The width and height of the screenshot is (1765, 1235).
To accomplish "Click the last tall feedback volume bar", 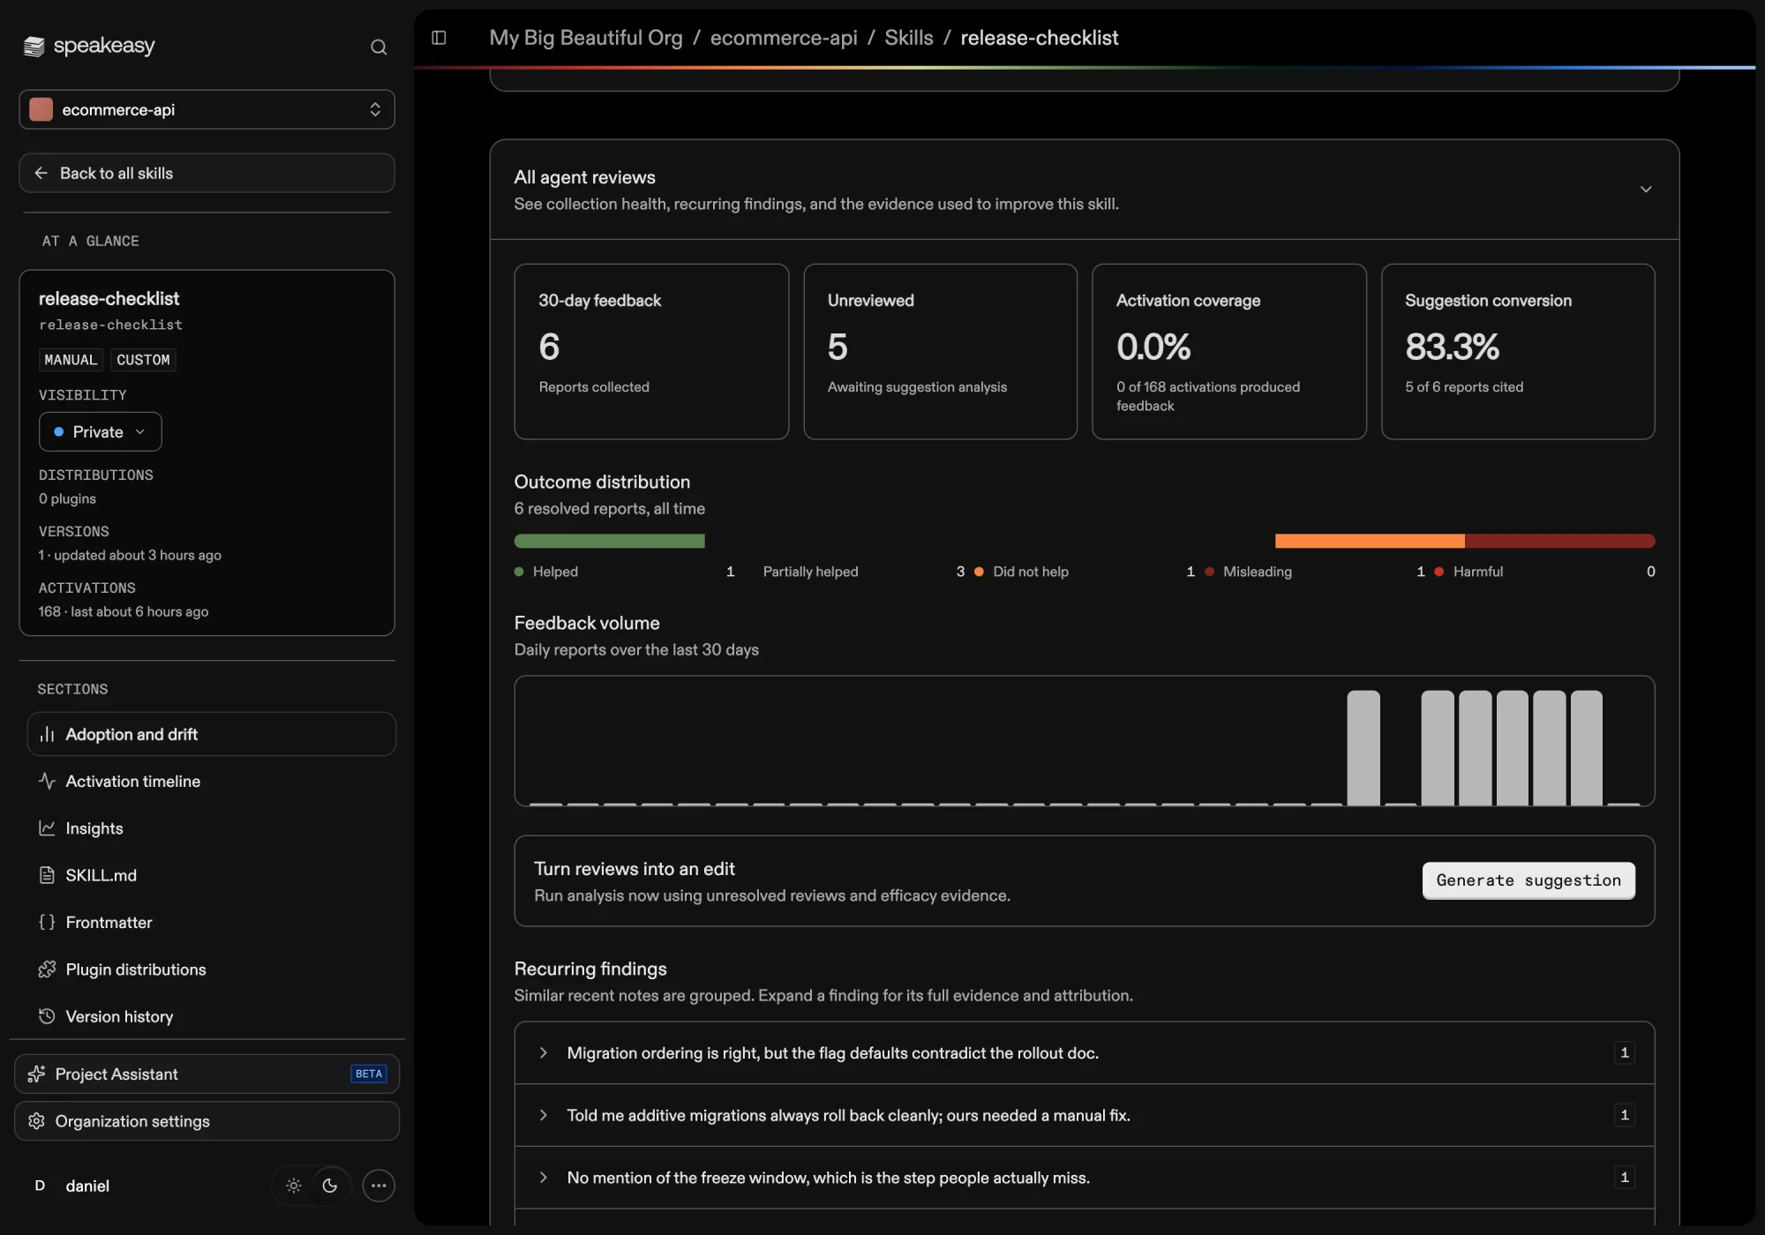I will click(x=1586, y=748).
